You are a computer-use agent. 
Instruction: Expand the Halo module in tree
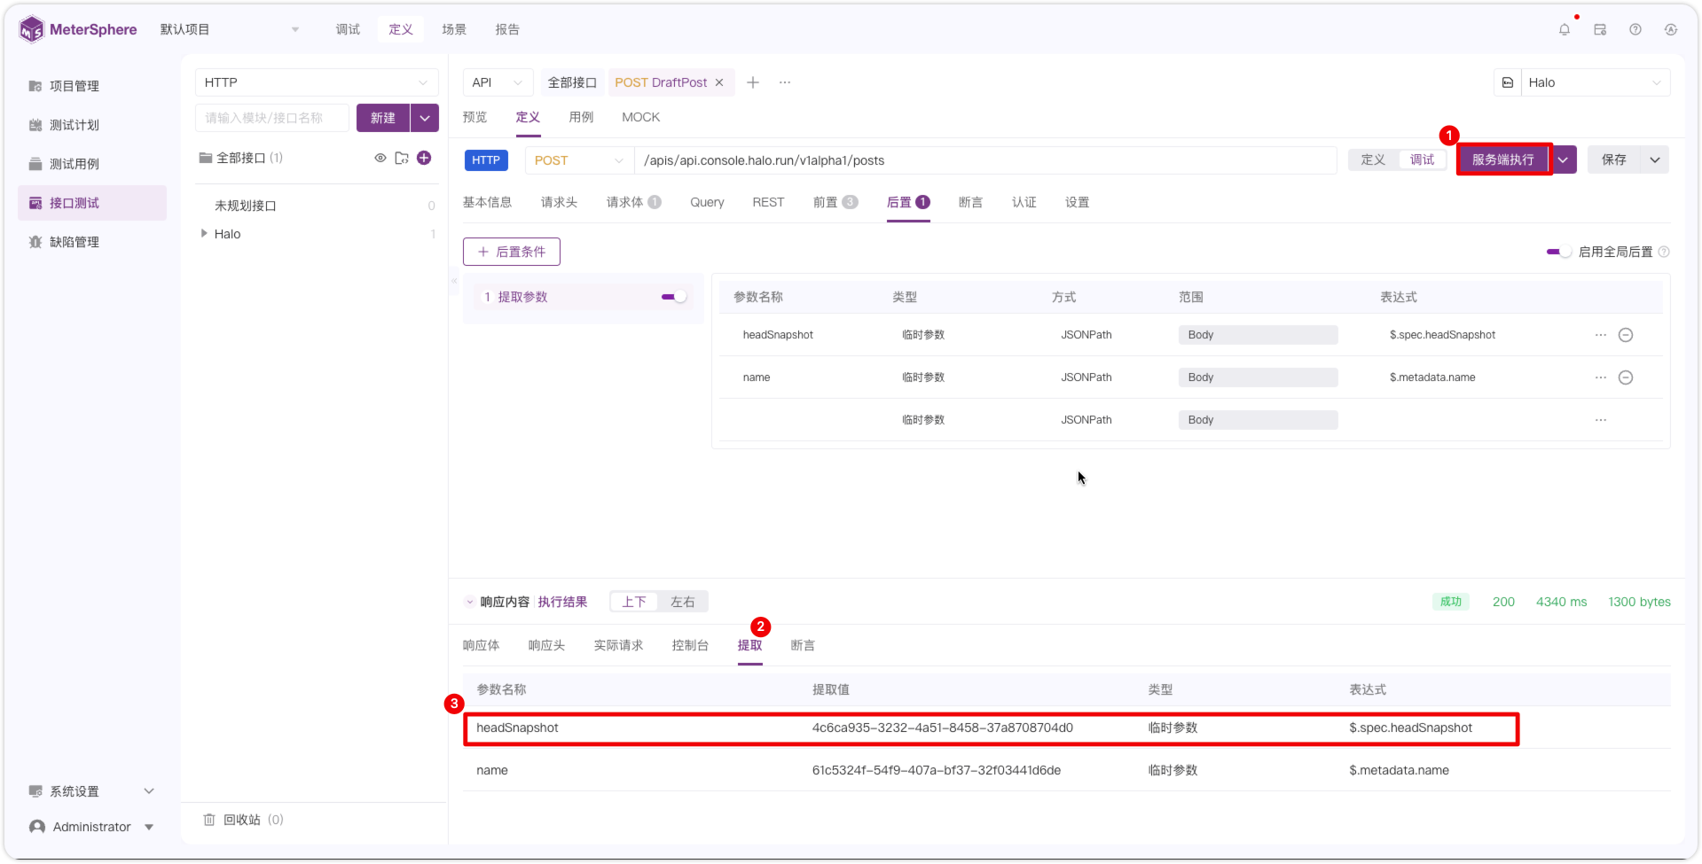point(204,234)
